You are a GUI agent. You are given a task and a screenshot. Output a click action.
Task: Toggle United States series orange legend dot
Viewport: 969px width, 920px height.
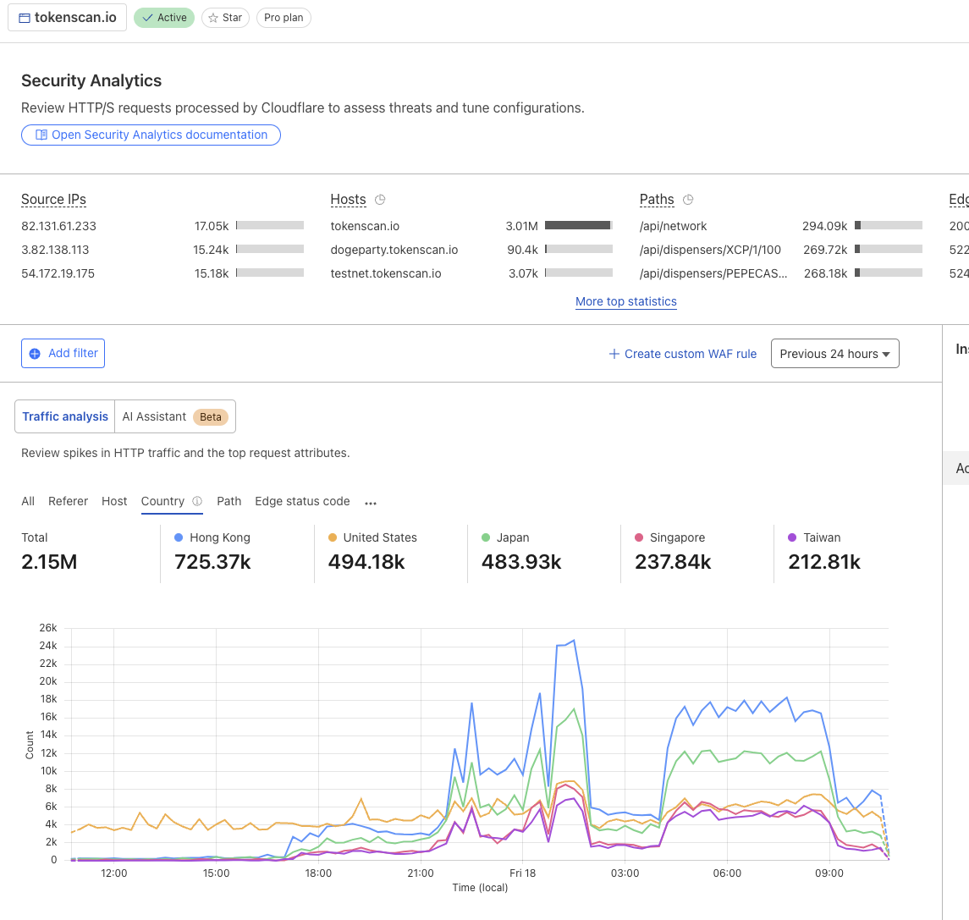[333, 537]
